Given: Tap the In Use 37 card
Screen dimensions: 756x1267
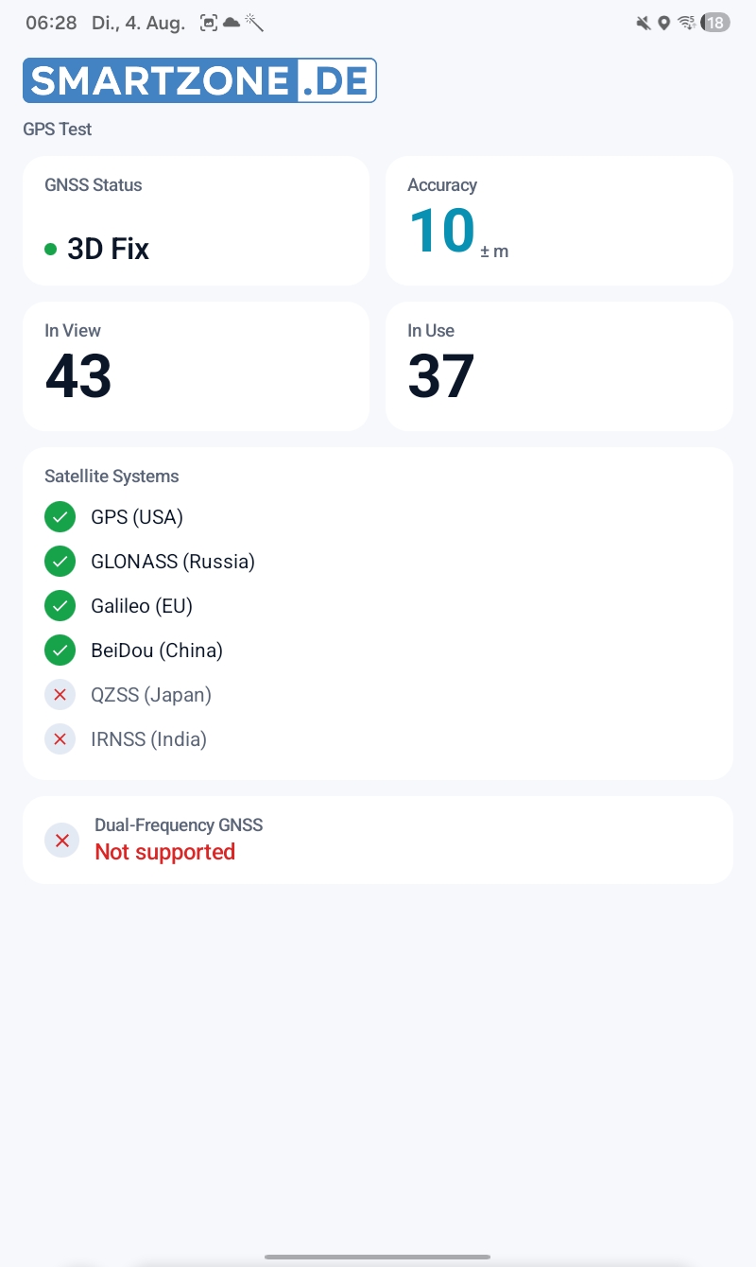Looking at the screenshot, I should tap(559, 366).
